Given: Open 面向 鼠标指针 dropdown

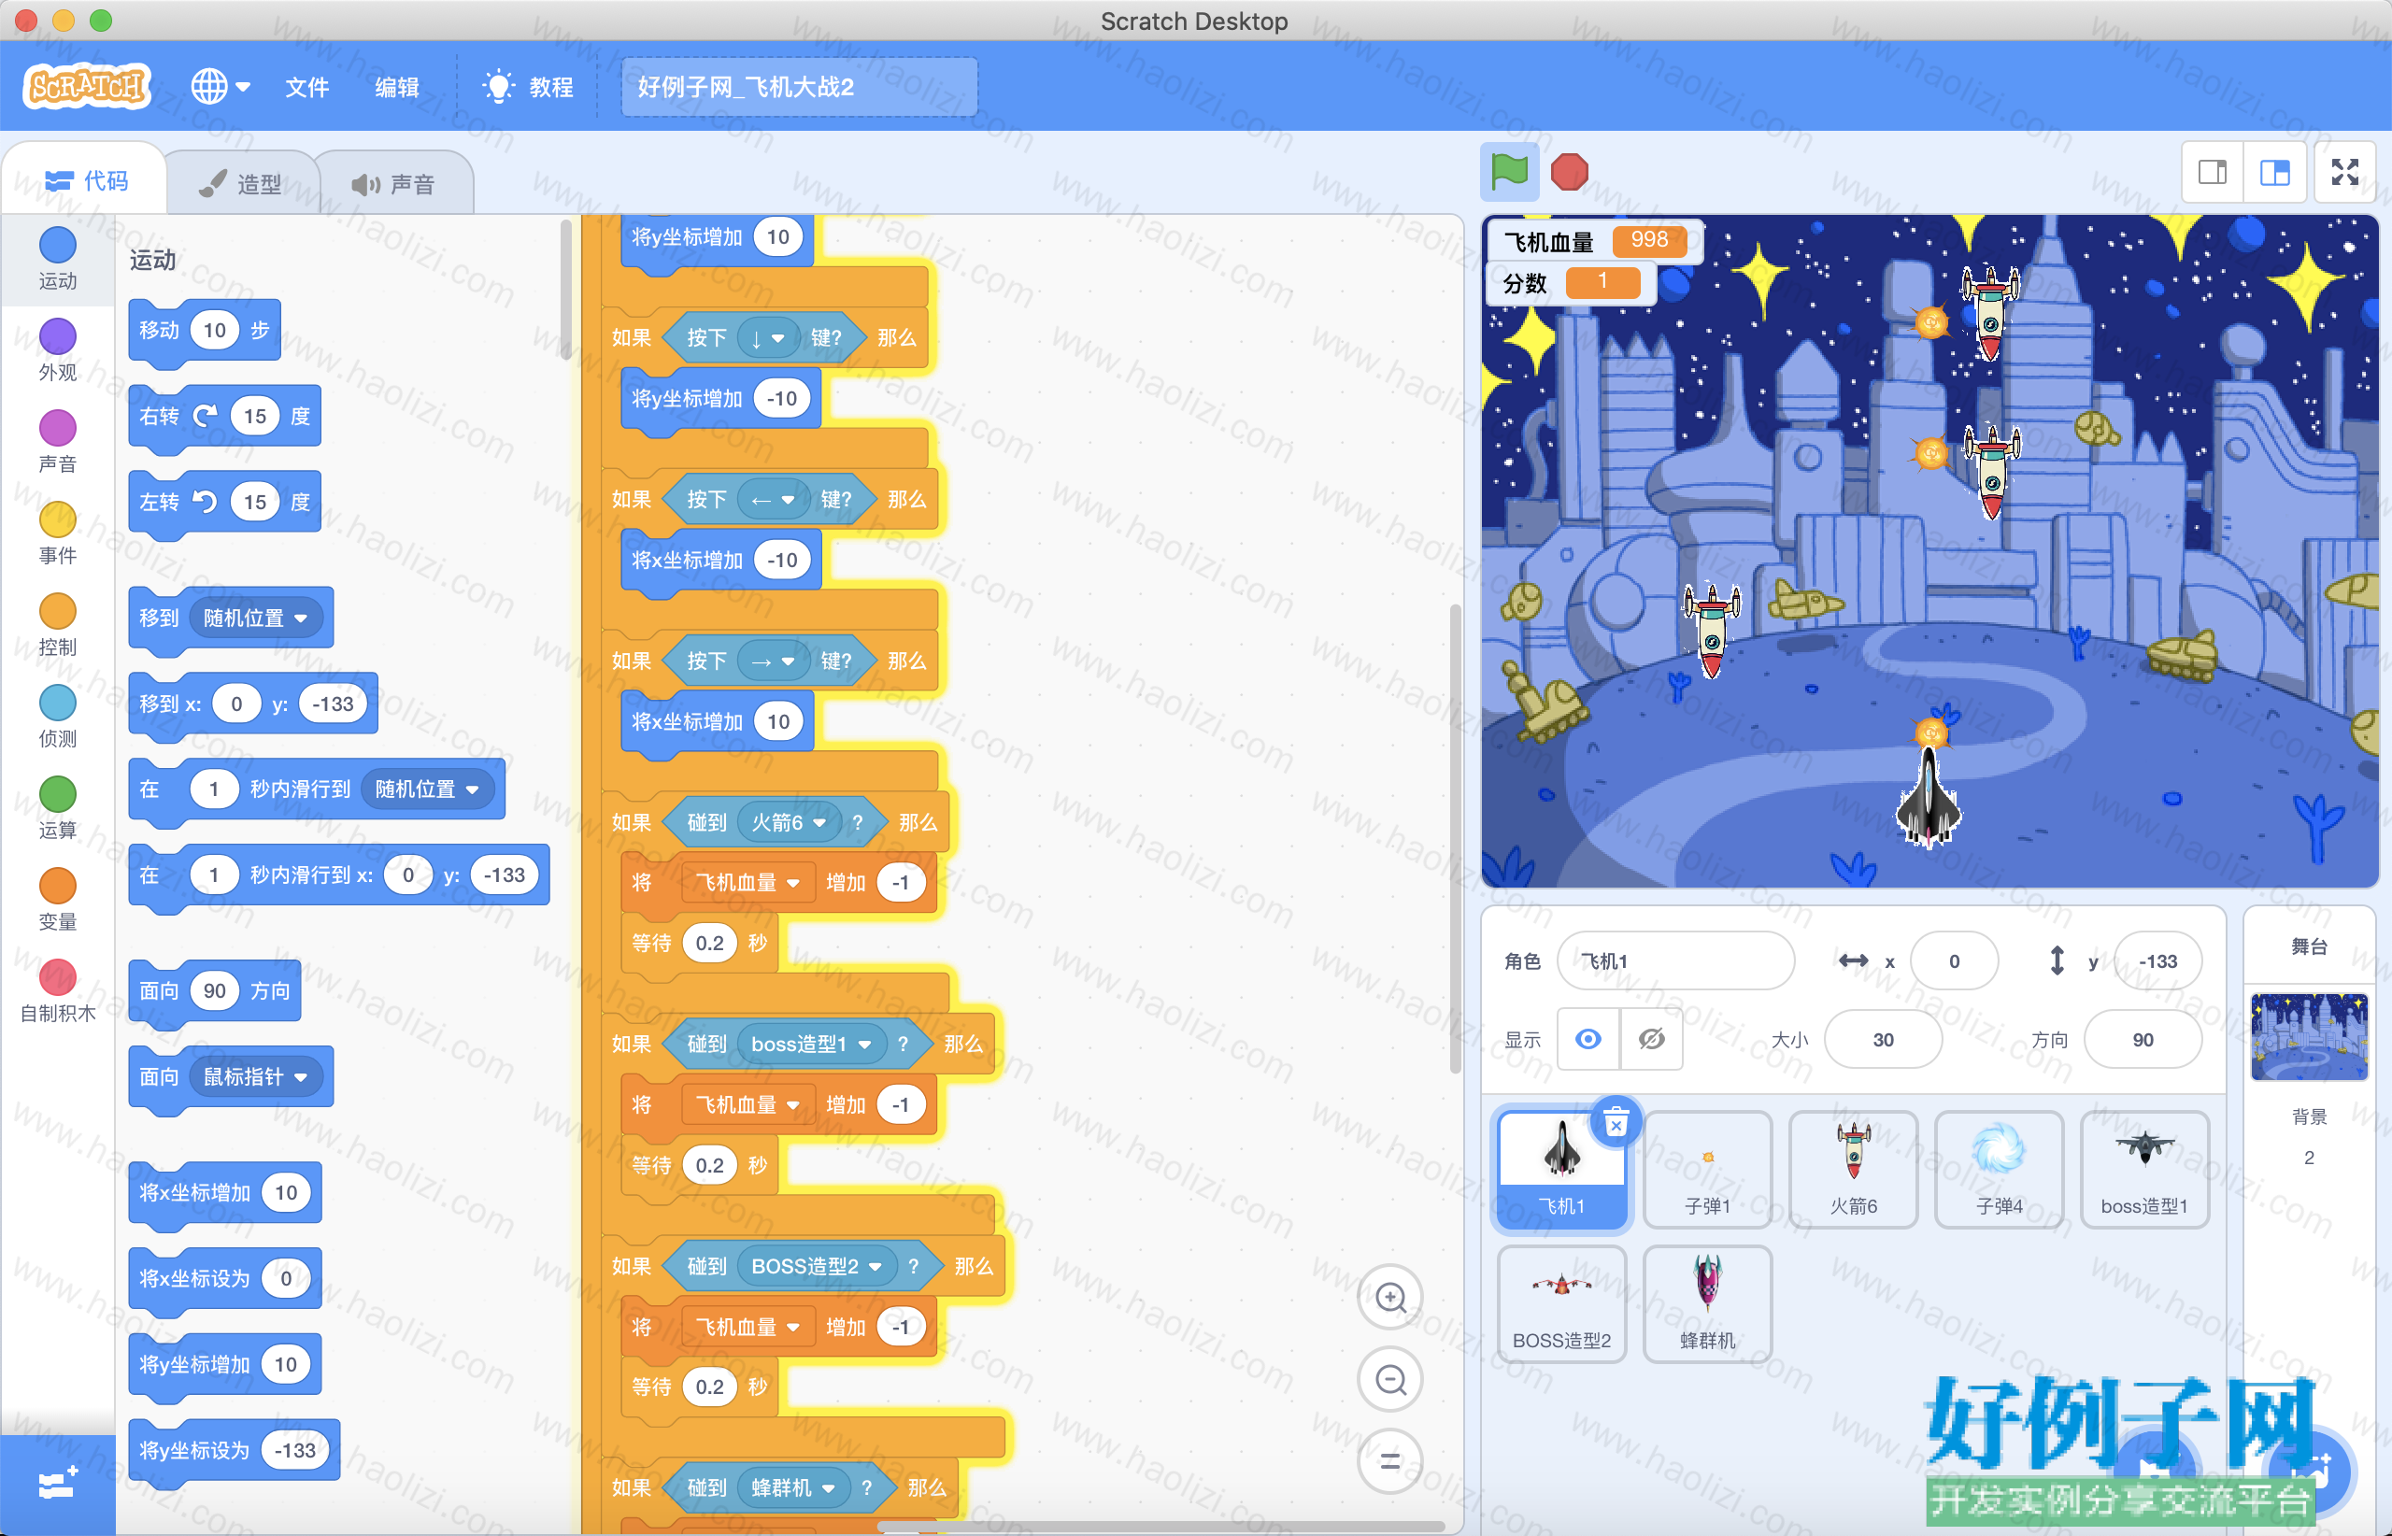Looking at the screenshot, I should coord(255,1077).
